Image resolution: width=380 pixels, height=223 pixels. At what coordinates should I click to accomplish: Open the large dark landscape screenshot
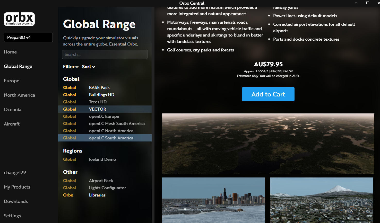[x=268, y=144]
